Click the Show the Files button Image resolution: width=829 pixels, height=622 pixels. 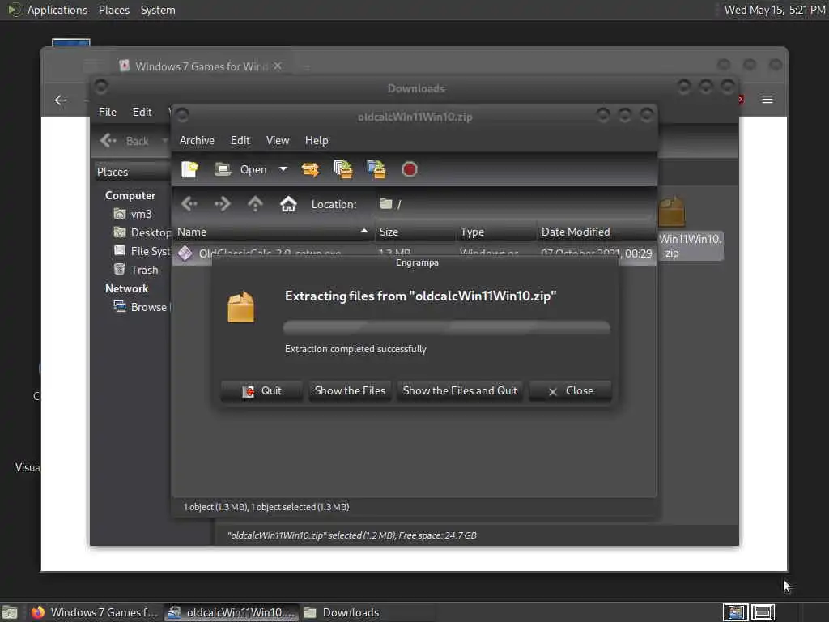click(x=350, y=391)
